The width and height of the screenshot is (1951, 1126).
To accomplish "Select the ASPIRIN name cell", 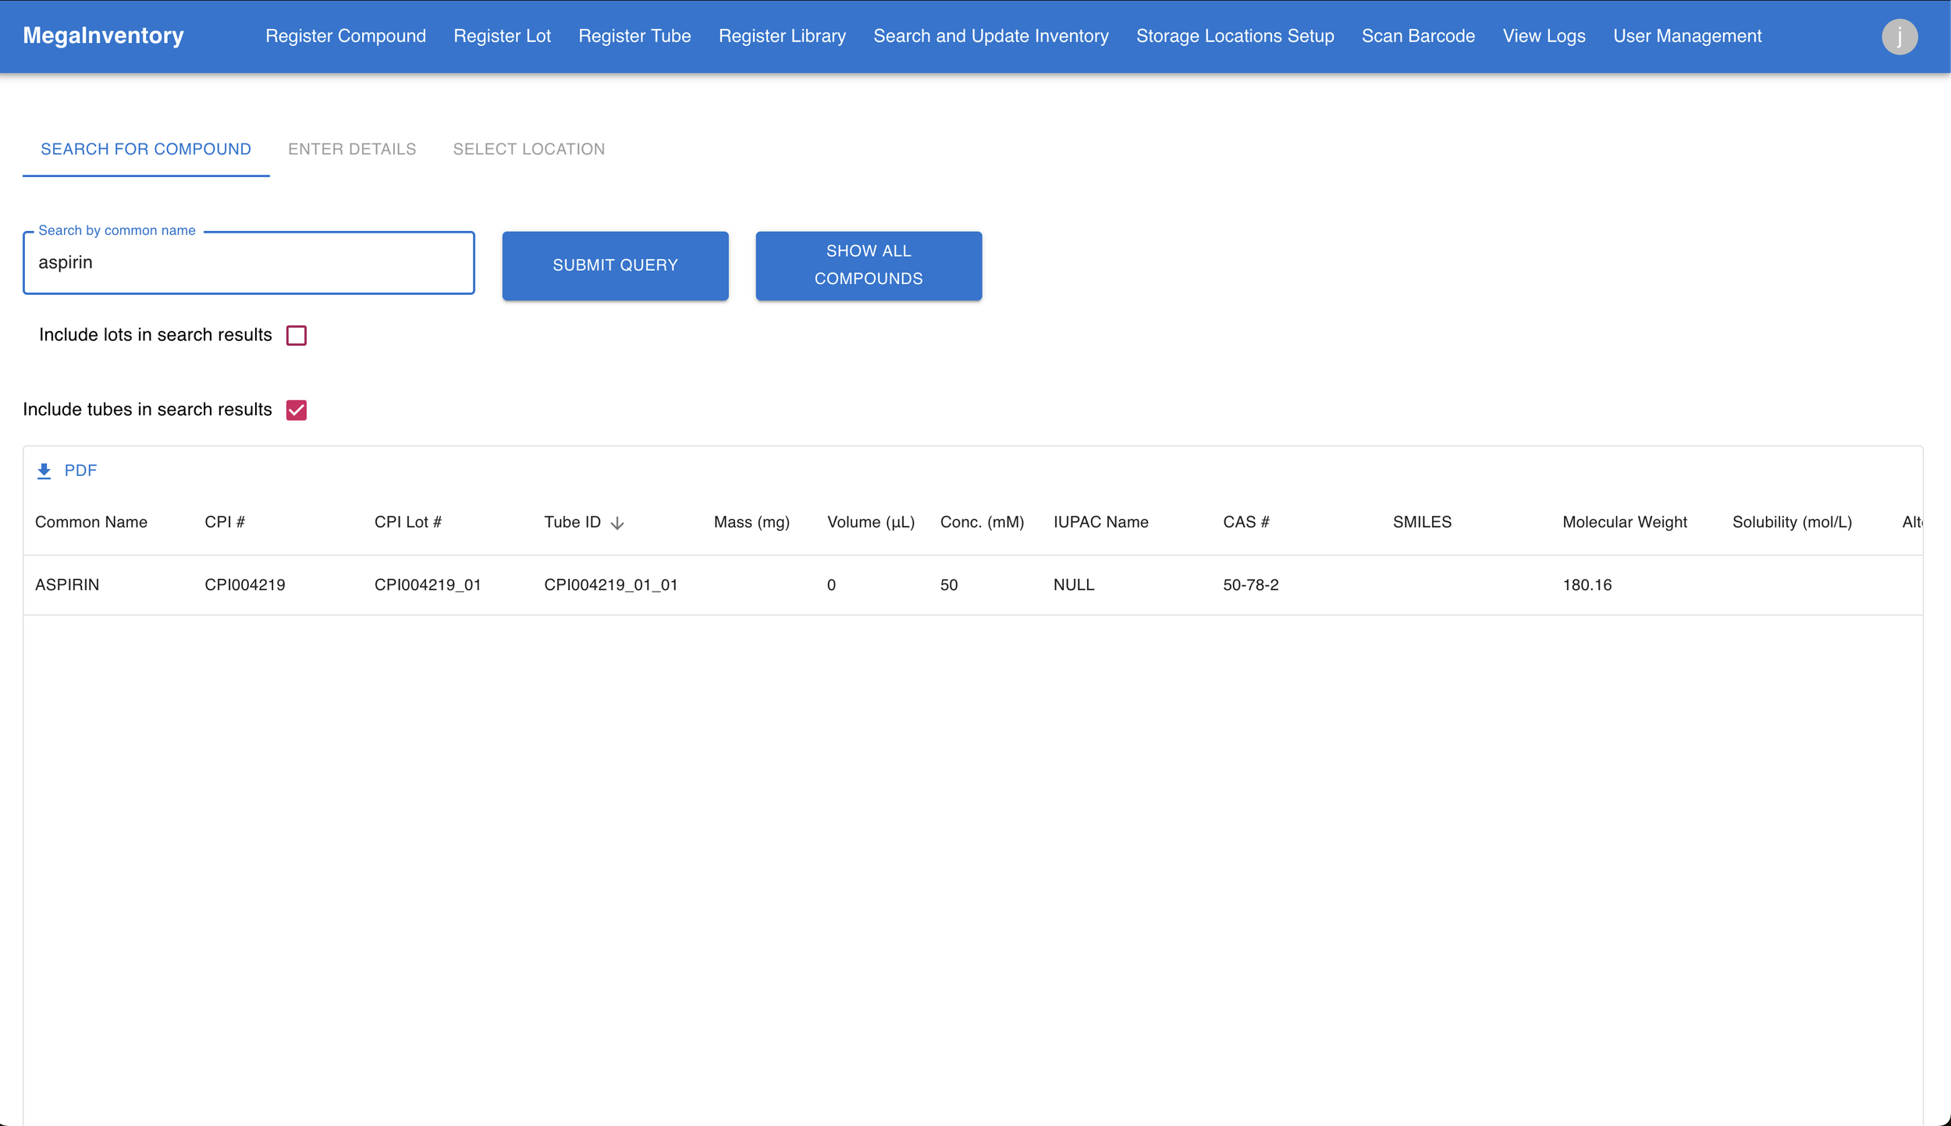I will [x=67, y=585].
